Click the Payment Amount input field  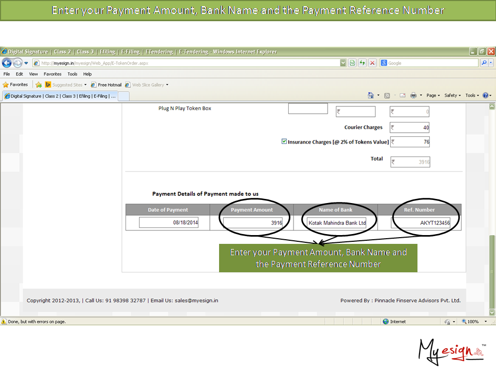[x=253, y=223]
